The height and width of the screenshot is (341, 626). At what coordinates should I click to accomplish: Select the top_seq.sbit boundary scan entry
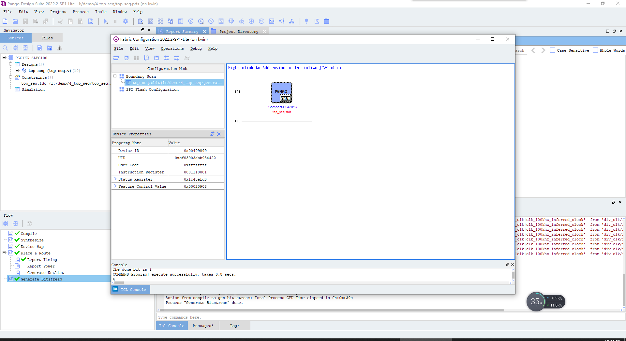[174, 83]
